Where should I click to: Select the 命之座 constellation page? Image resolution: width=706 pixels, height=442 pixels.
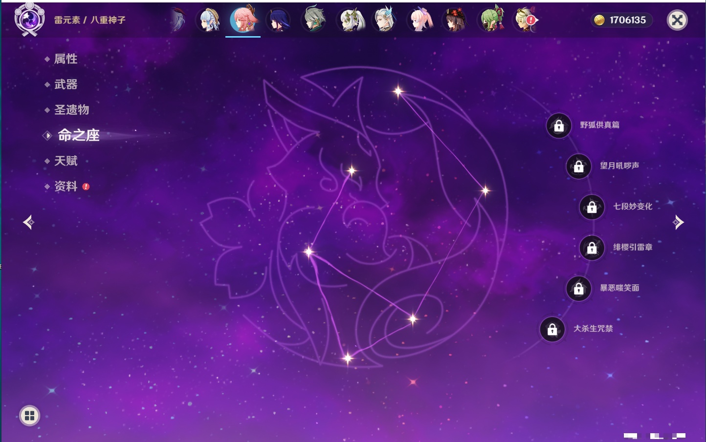tap(78, 135)
